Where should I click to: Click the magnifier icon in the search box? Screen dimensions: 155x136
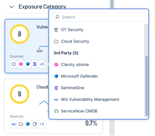(x=57, y=17)
